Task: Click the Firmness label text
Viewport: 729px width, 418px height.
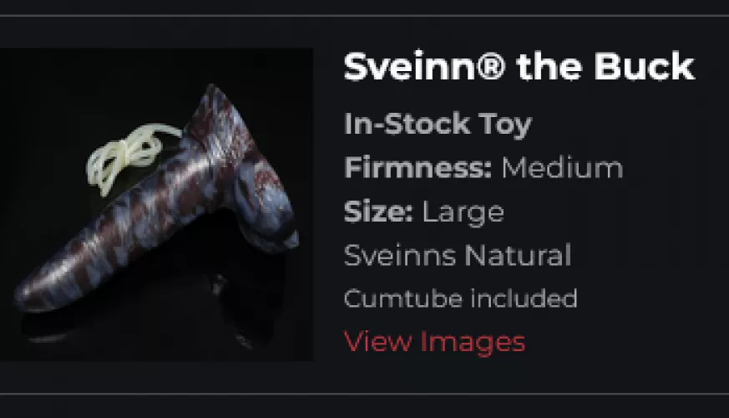Action: point(418,167)
